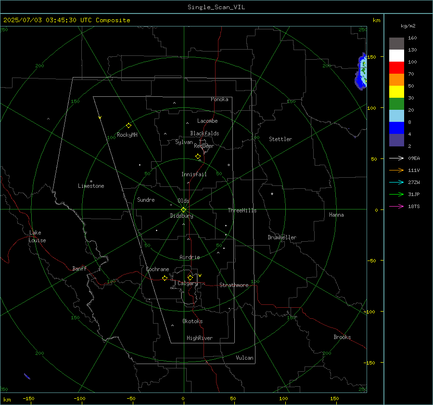Select the orange 50-70 color swatch
Viewport: 433px width, 405px height.
coord(396,80)
